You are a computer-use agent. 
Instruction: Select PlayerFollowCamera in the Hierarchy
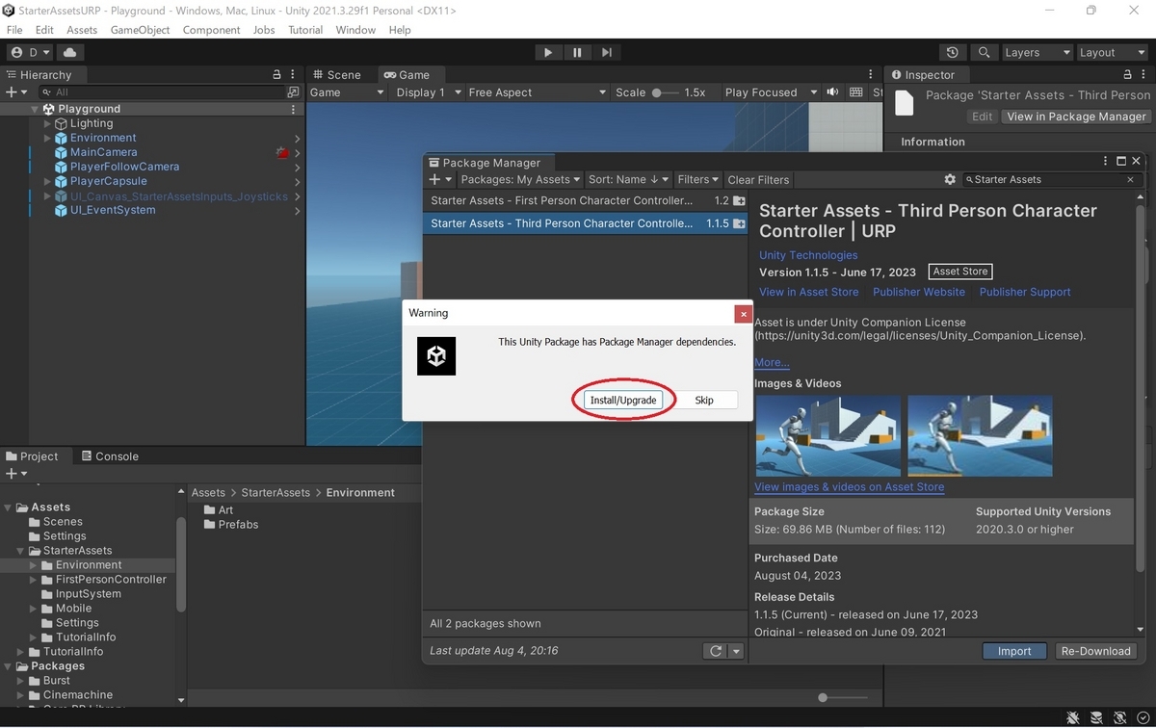124,167
